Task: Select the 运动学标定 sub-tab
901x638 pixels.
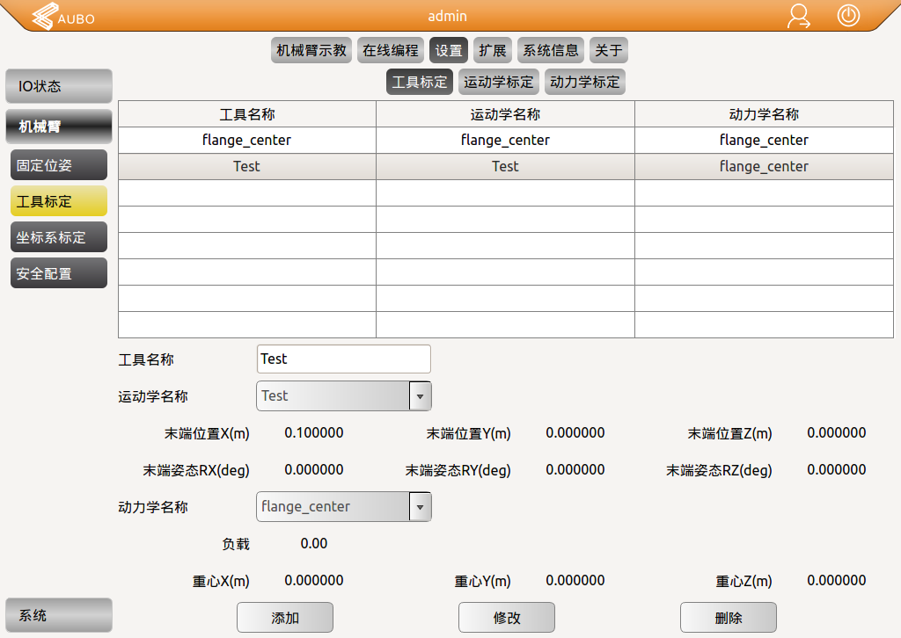Action: coord(498,82)
